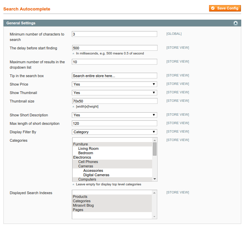Screen dimensions: 245x230
Task: Click the Save Config button
Action: (x=225, y=8)
